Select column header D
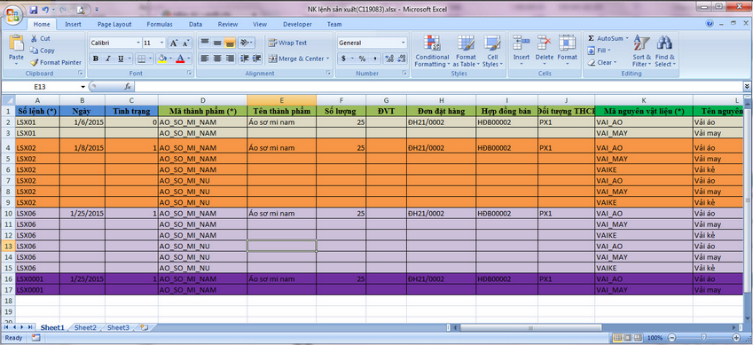 (202, 100)
